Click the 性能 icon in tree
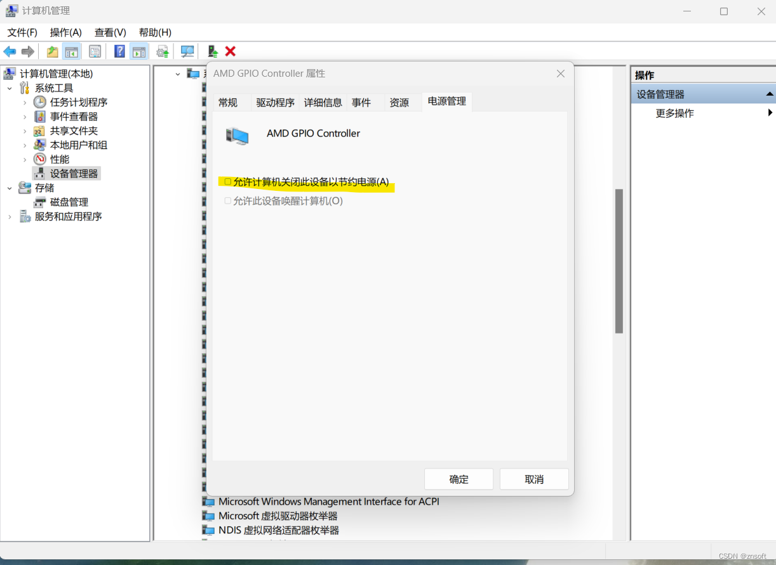This screenshot has width=776, height=565. [40, 159]
